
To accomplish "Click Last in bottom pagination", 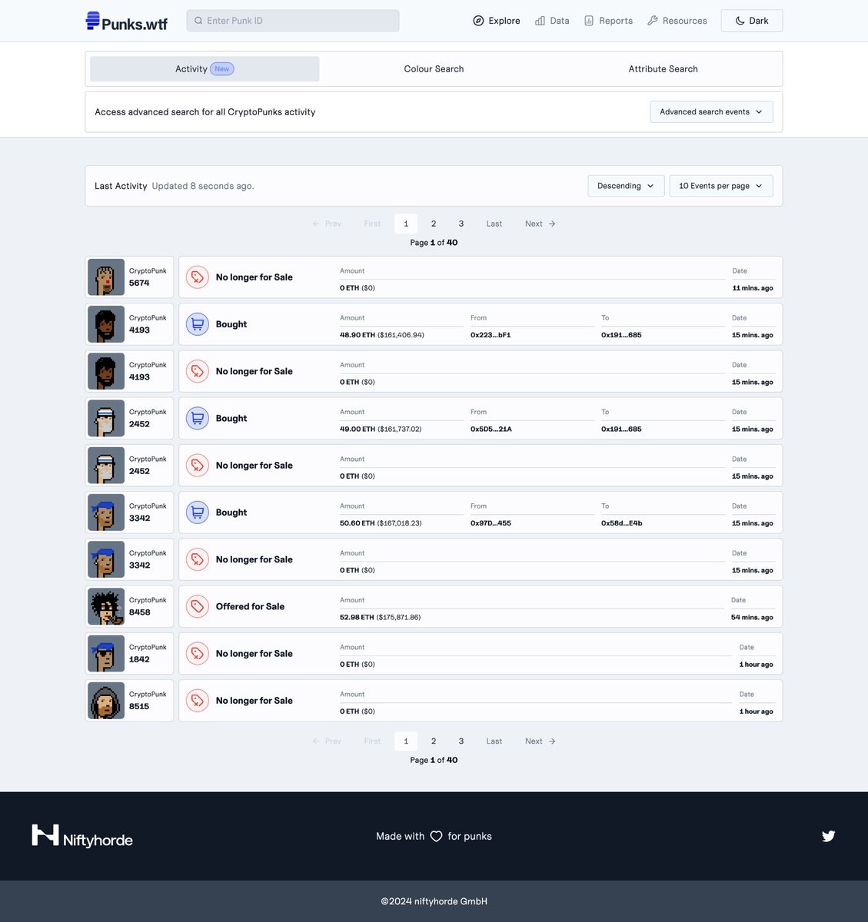I will click(x=494, y=741).
